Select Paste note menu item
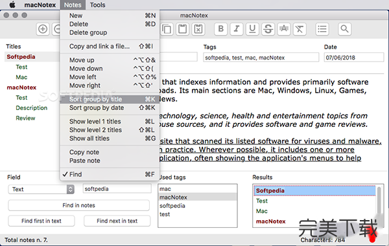The image size is (389, 246). pyautogui.click(x=110, y=161)
